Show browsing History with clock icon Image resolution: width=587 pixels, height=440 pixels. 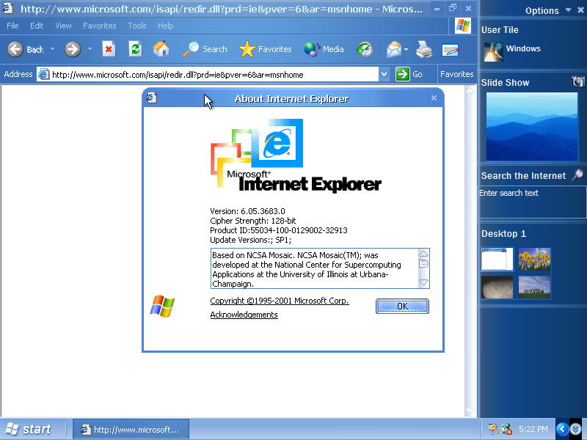(x=364, y=49)
